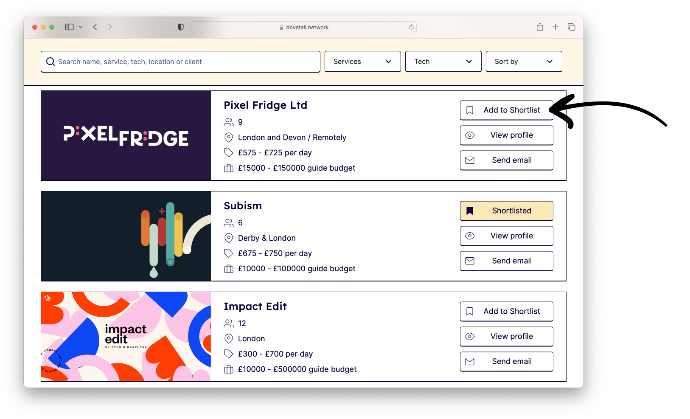The width and height of the screenshot is (690, 419).
Task: Click price tag icon beside £300 - £700
Action: click(229, 354)
